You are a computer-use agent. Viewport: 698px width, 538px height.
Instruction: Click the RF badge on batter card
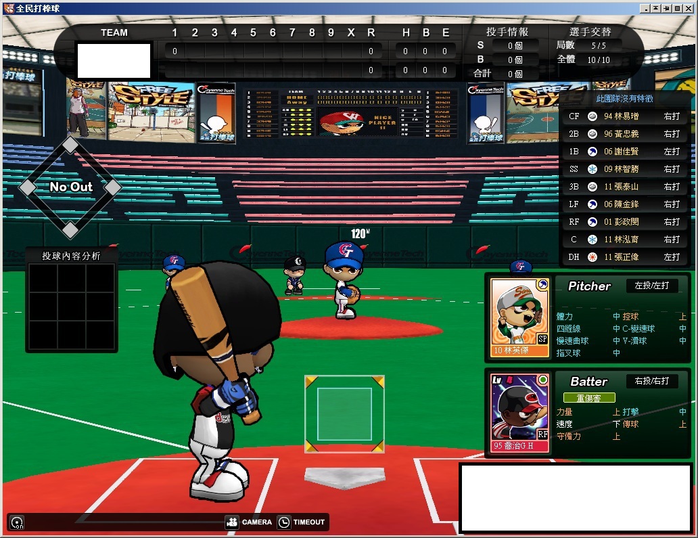[542, 434]
